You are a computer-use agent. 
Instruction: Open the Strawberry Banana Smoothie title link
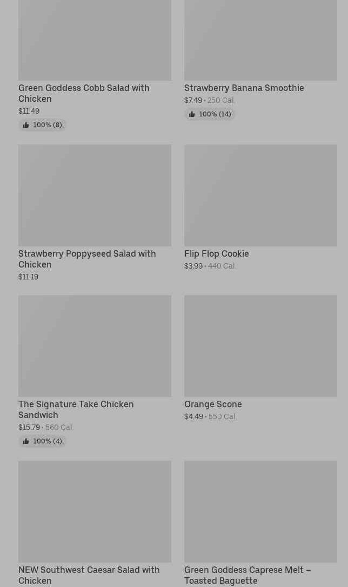[x=244, y=88]
